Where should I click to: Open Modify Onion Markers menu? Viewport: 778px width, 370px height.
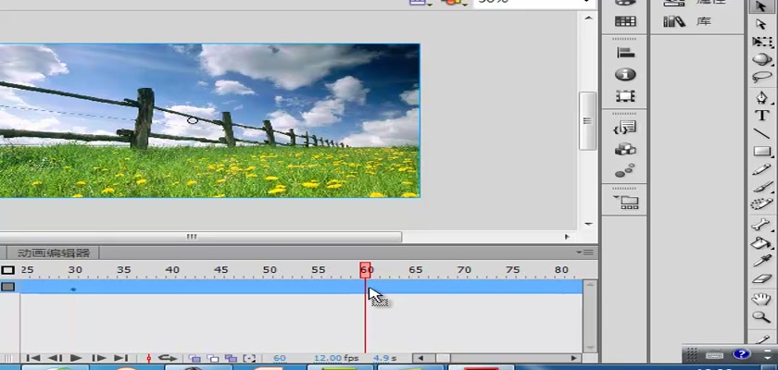click(x=249, y=358)
